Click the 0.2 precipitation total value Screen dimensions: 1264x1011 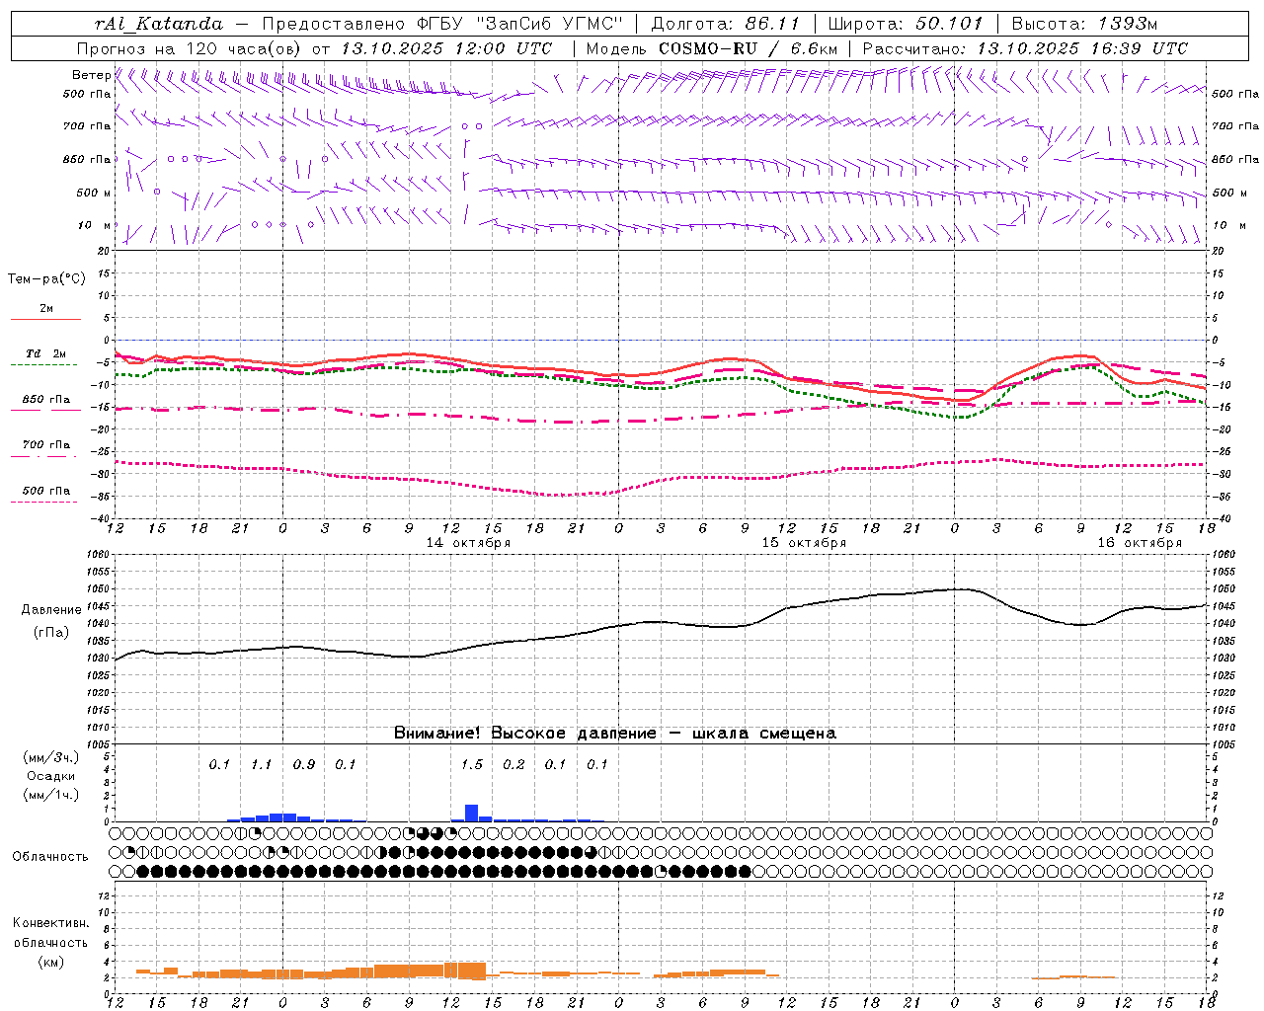coord(513,764)
